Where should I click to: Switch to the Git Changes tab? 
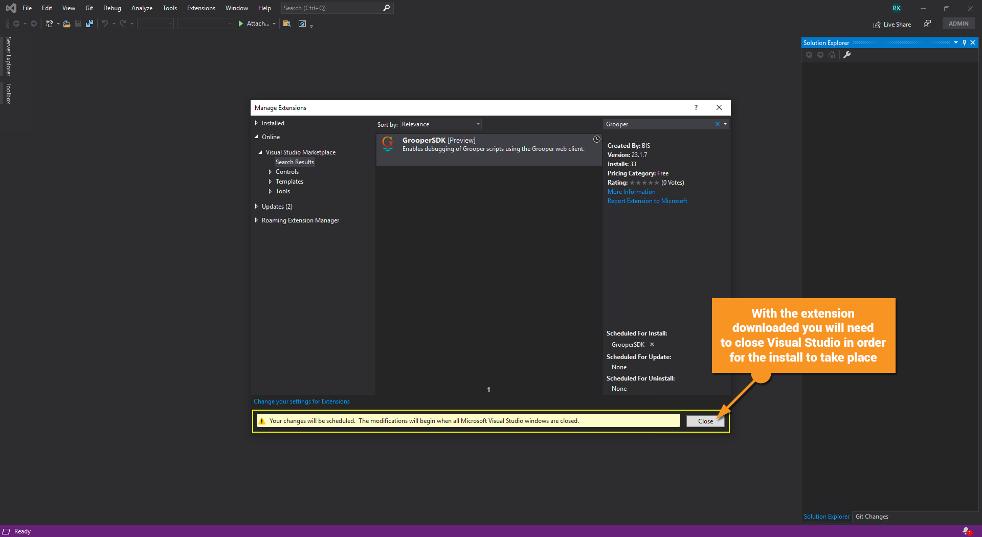[x=872, y=517]
